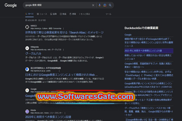
Task: Start voice search with microphone icon
Action: 100,5
